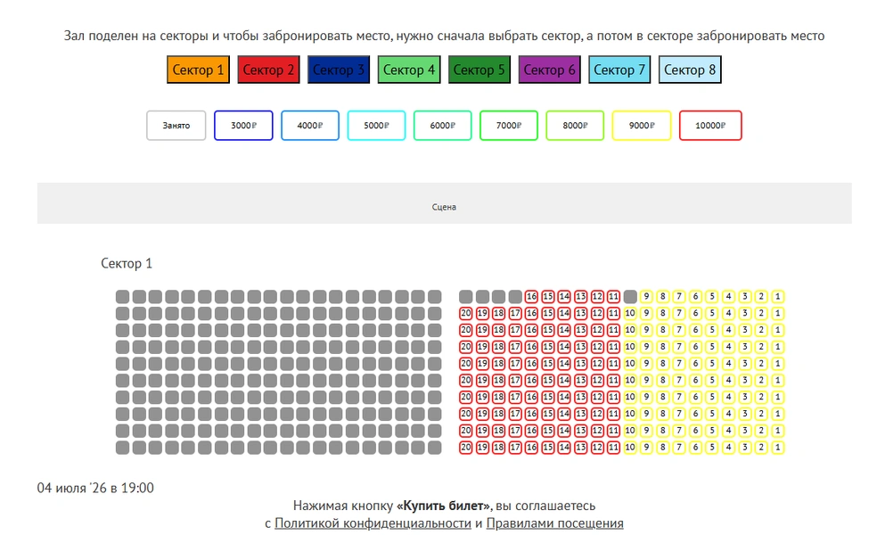Book seat 14 in the top row
This screenshot has height=535, width=877.
[564, 297]
